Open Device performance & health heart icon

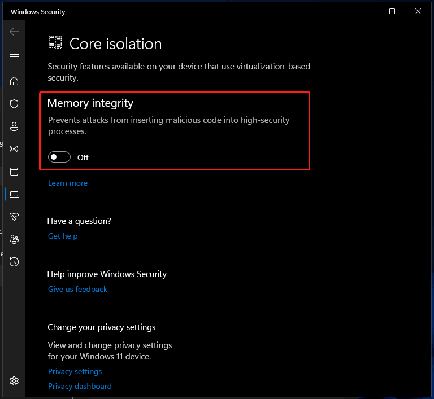point(14,217)
